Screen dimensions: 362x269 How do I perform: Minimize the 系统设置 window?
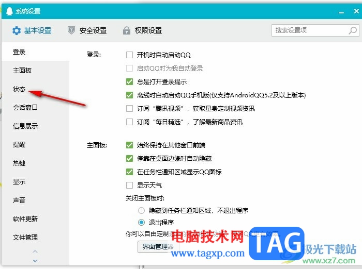[341, 12]
